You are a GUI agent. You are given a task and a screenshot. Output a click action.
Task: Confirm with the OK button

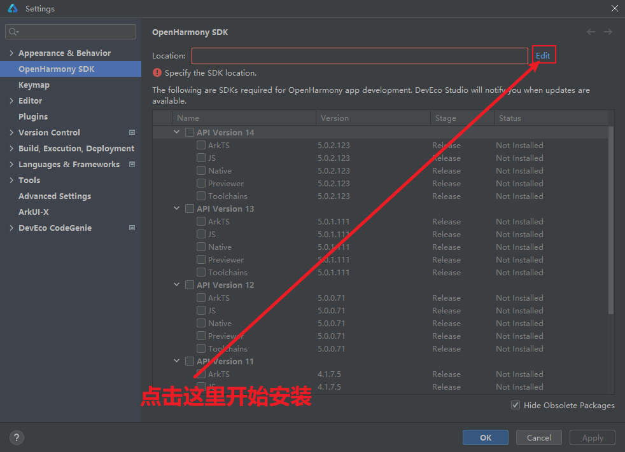click(x=486, y=437)
